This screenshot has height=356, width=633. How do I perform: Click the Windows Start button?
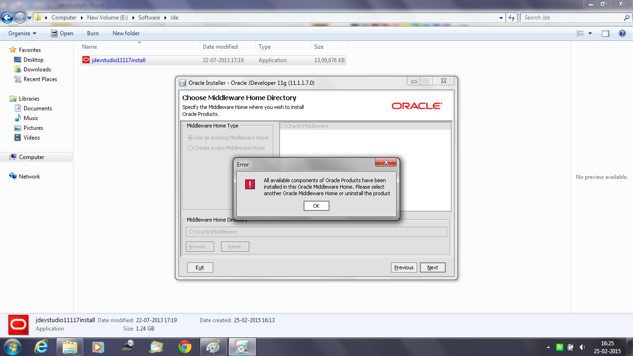pos(12,347)
